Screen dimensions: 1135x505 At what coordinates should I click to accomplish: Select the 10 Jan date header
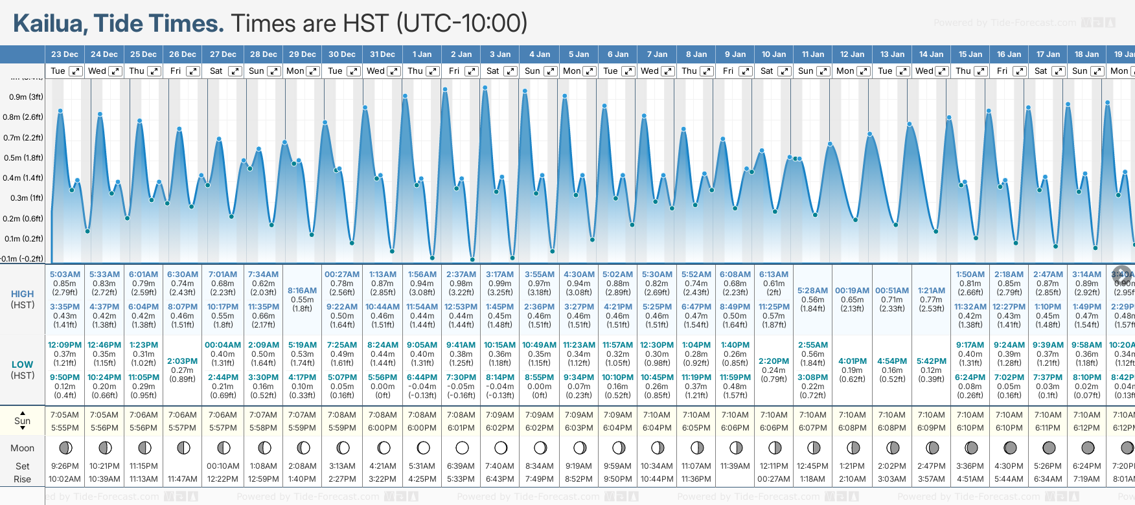click(x=774, y=54)
